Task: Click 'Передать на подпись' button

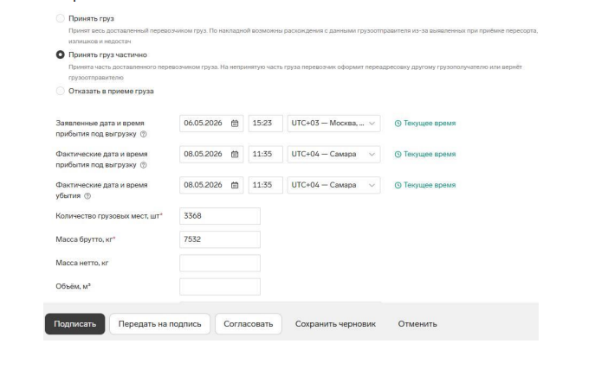Action: click(x=159, y=324)
